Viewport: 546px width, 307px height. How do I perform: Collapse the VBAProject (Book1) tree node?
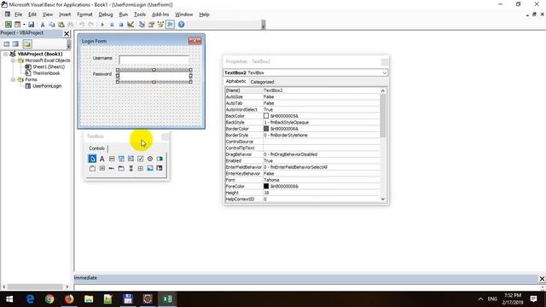pyautogui.click(x=6, y=54)
